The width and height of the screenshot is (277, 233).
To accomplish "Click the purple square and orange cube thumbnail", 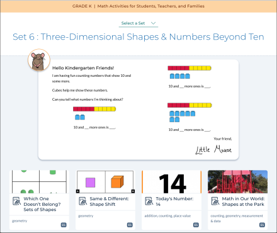I will (x=105, y=182).
